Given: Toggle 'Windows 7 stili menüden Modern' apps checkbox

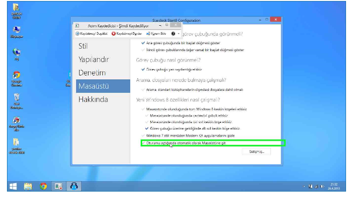Looking at the screenshot, I should click(143, 135).
